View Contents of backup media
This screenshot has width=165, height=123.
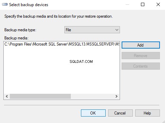[x=141, y=66]
